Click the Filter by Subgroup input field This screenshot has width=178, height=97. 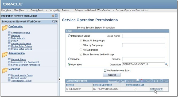coord(144,45)
